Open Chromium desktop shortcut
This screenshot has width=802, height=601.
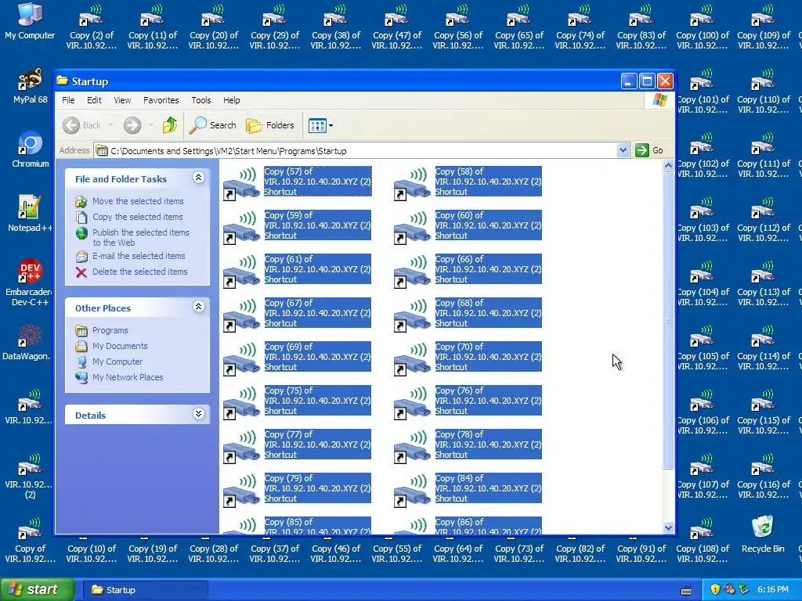pyautogui.click(x=30, y=149)
